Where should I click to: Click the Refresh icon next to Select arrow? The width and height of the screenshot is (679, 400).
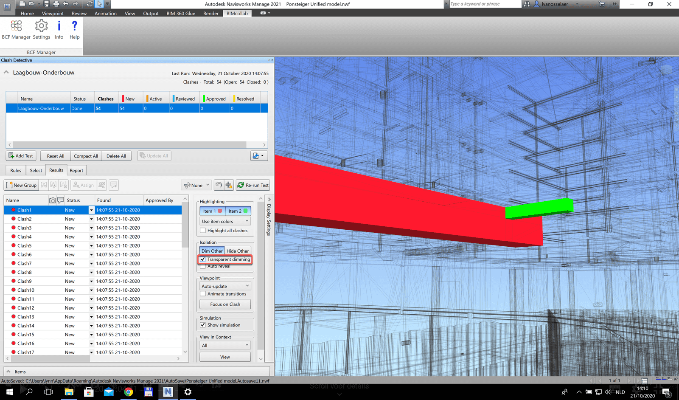click(89, 4)
